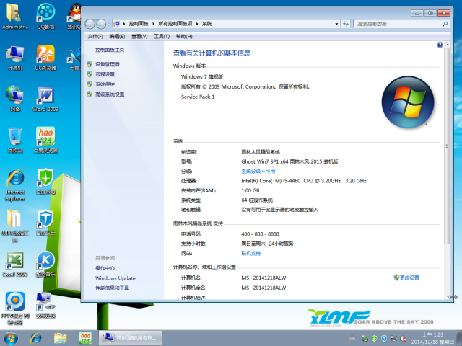Screen dimensions: 462x346
Task: Expand the 控制面板 breadcrumb arrow
Action: [153, 24]
